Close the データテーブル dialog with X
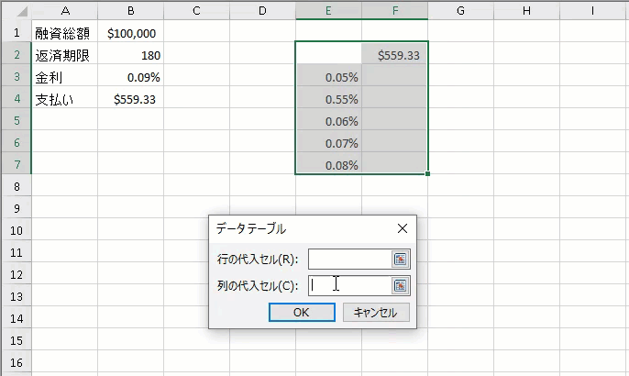This screenshot has height=376, width=629. click(x=402, y=228)
